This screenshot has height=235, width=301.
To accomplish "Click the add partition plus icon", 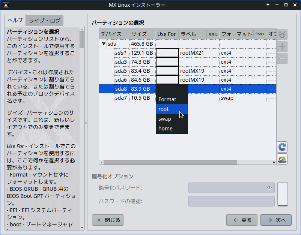I will pos(282,47).
